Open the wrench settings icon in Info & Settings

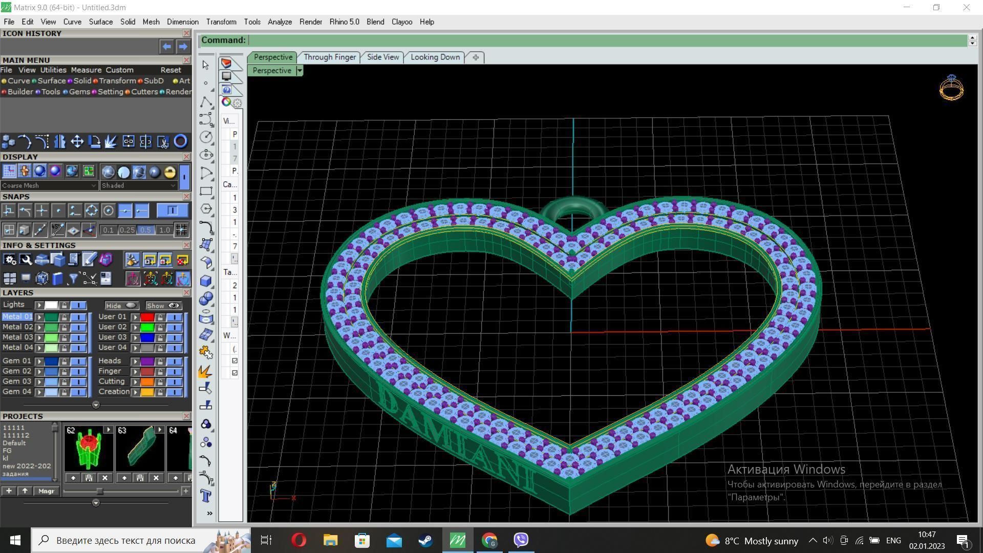point(26,260)
